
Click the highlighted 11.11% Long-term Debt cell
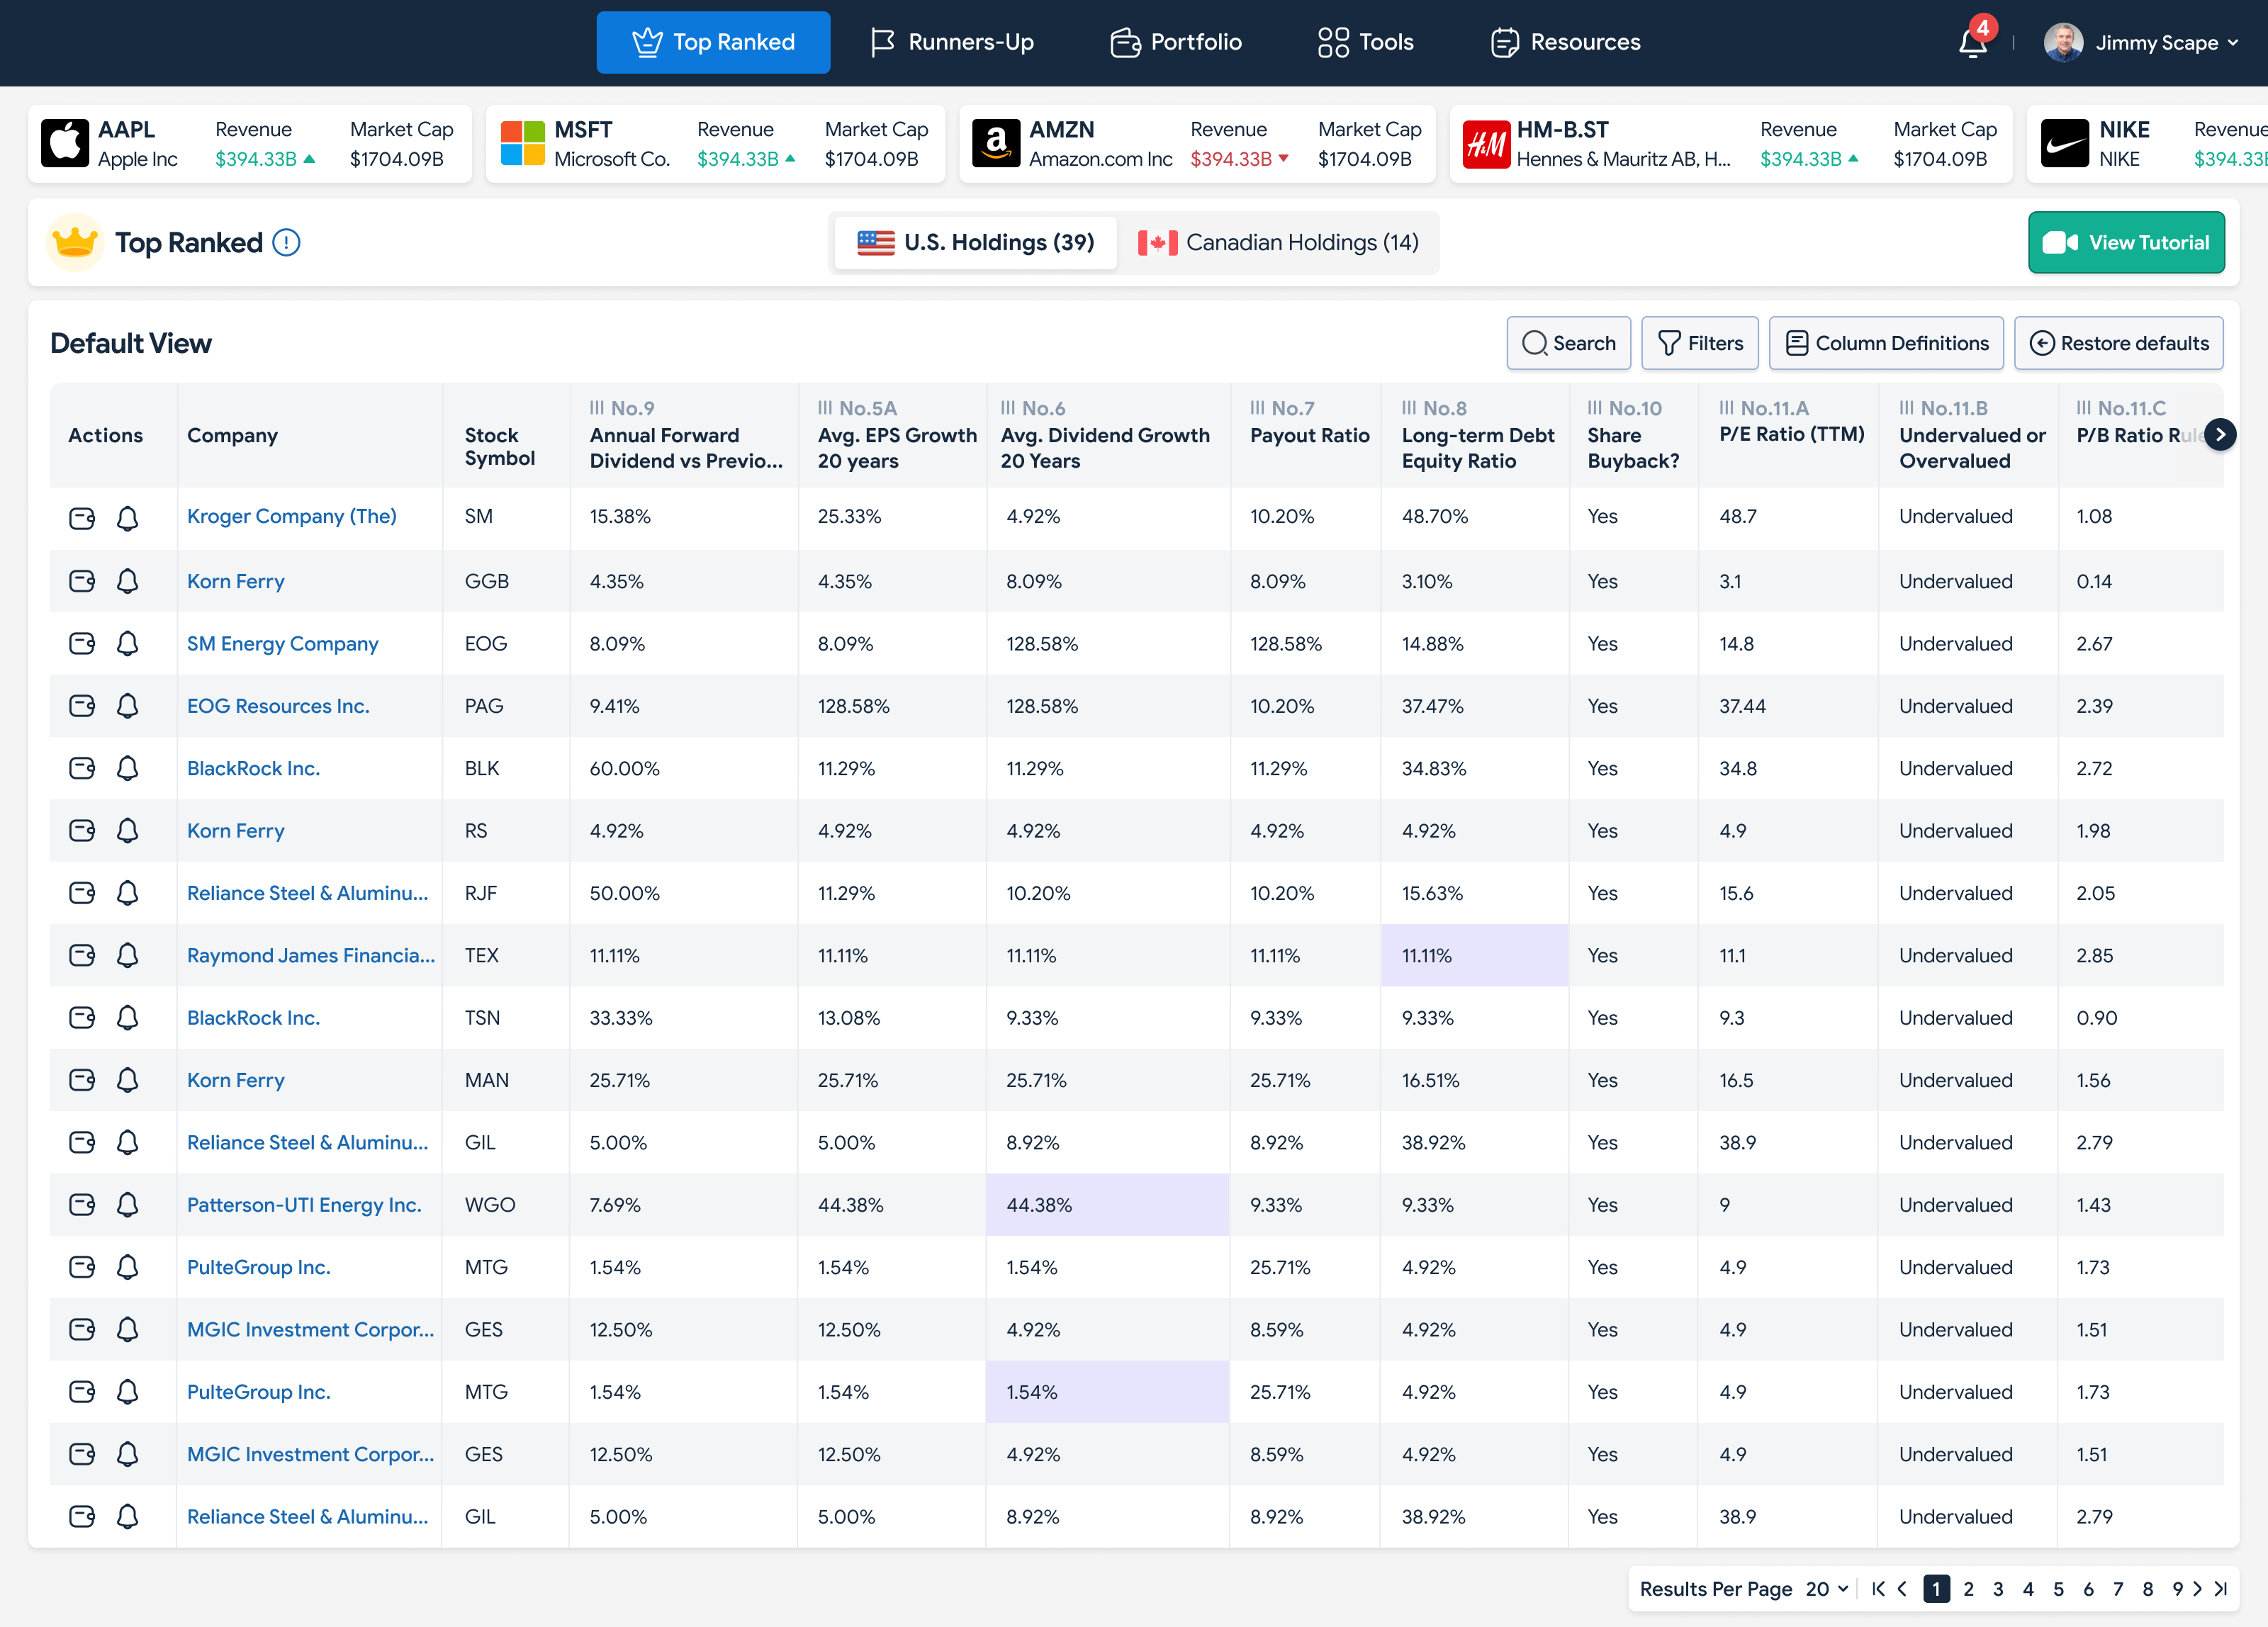coord(1474,955)
